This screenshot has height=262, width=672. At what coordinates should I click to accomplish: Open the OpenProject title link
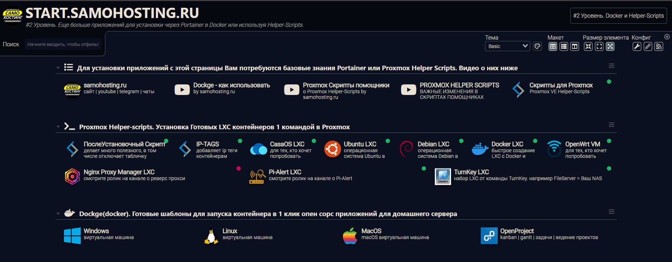[517, 231]
